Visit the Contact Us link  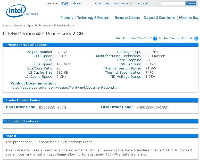pyautogui.click(x=141, y=4)
